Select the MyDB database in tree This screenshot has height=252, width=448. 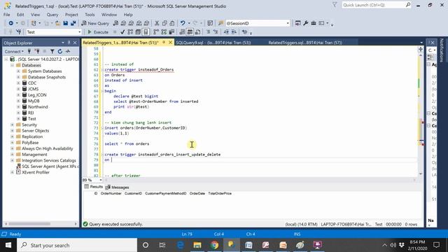[34, 101]
